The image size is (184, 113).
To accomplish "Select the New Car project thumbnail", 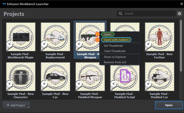I will [x=55, y=77].
